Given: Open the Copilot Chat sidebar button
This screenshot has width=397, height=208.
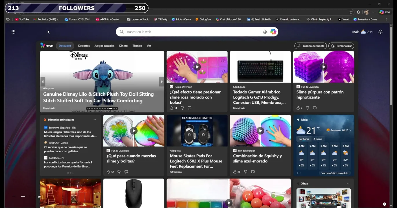Looking at the screenshot, I should point(385,12).
